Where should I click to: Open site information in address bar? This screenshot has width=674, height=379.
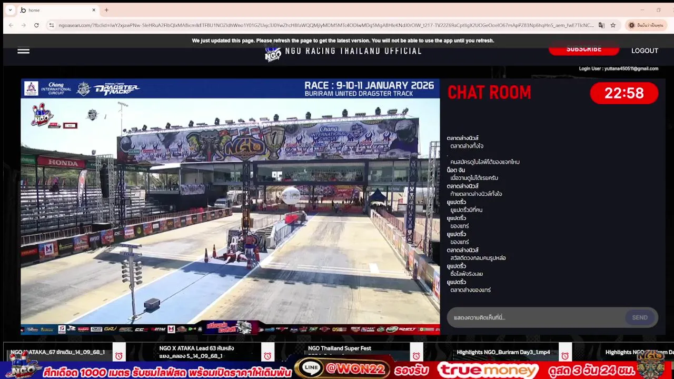point(51,25)
